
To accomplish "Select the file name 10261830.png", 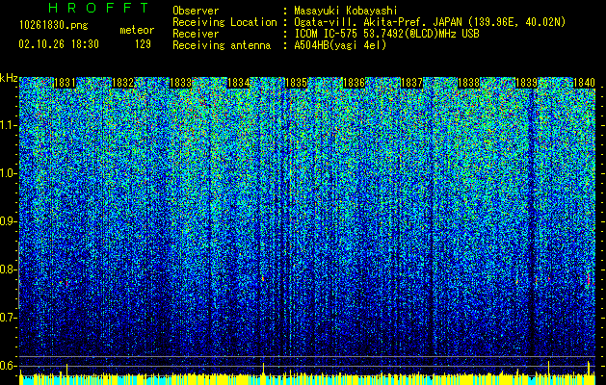I will pos(53,25).
